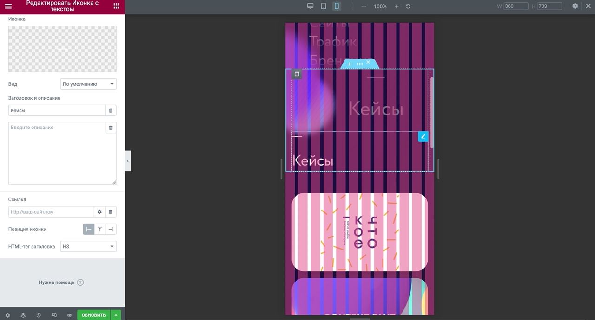Open responsive mode settings gear
This screenshot has height=320, width=595.
575,6
